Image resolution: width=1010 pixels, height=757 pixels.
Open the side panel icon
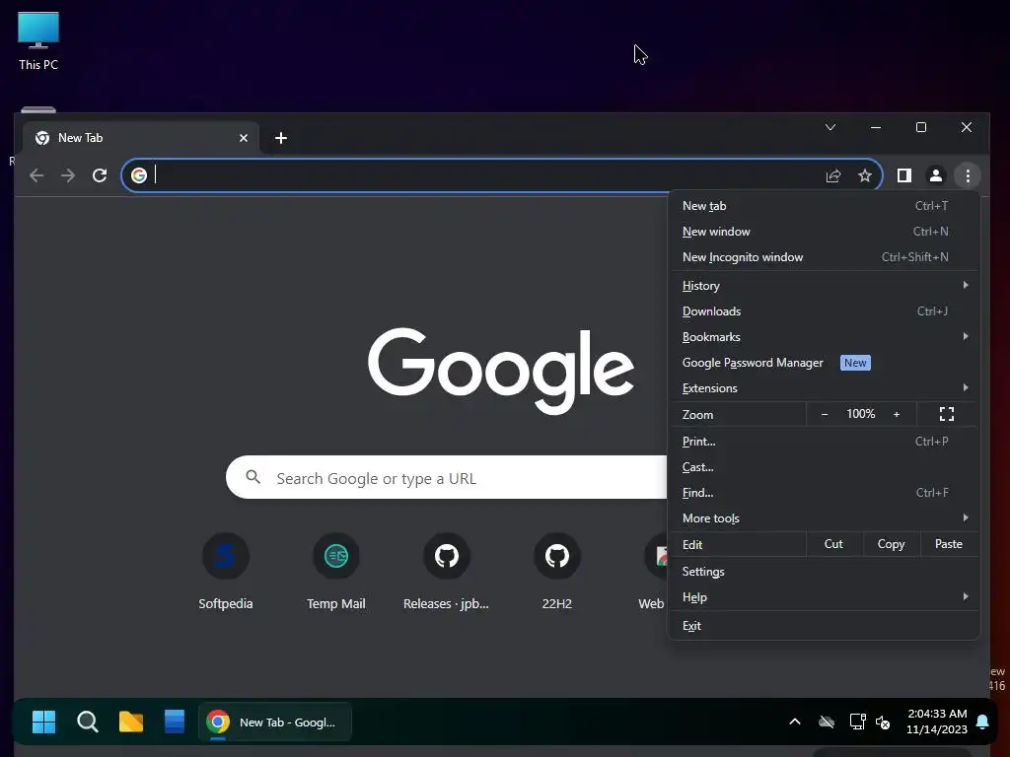[x=904, y=175]
